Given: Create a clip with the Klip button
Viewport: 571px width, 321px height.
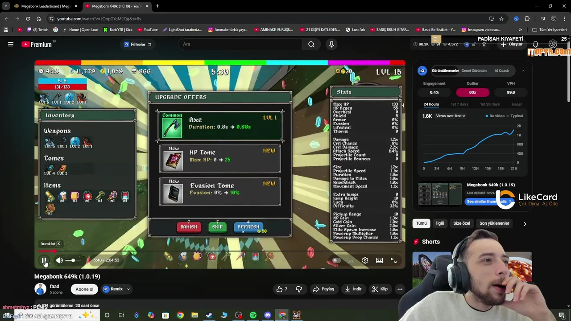Looking at the screenshot, I should coord(380,289).
